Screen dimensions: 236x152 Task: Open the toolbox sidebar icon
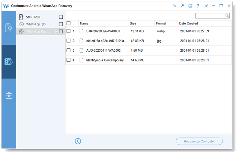coord(9,96)
